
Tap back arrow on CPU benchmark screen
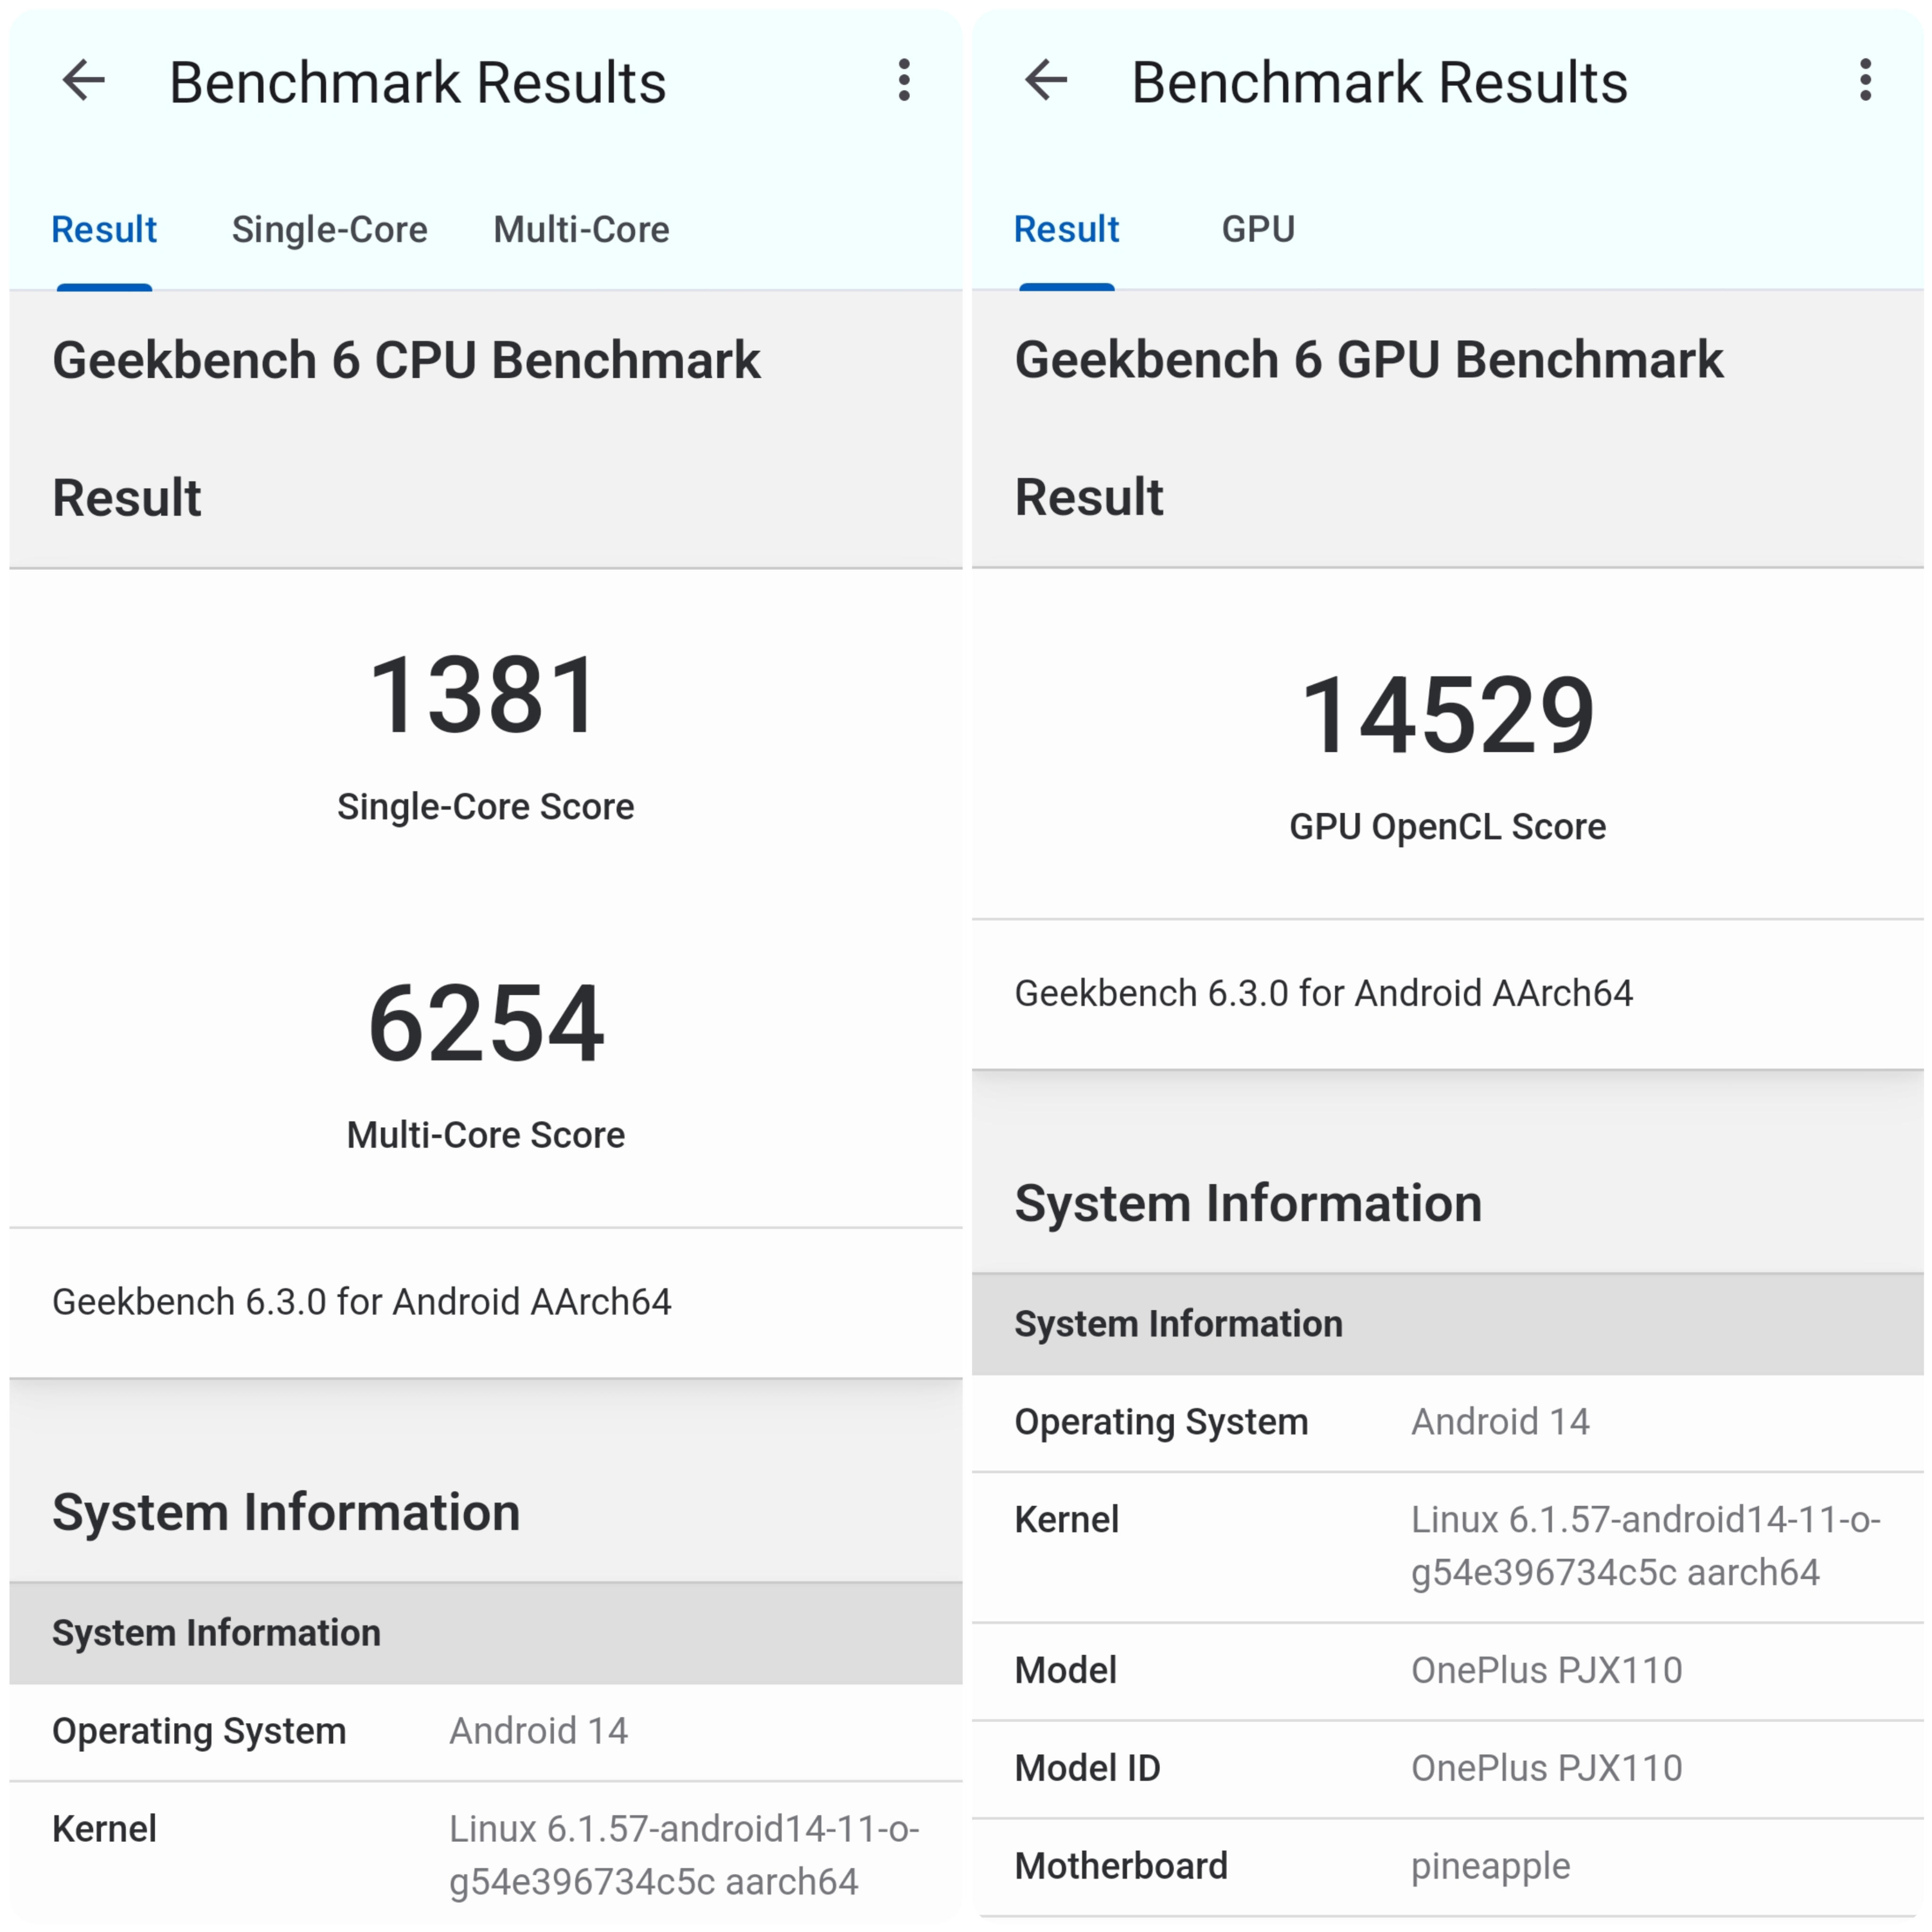click(84, 80)
